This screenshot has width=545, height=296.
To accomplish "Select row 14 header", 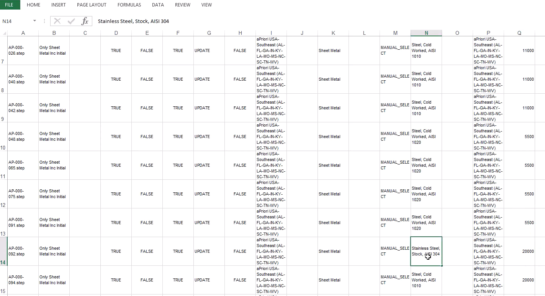I will click(3, 251).
